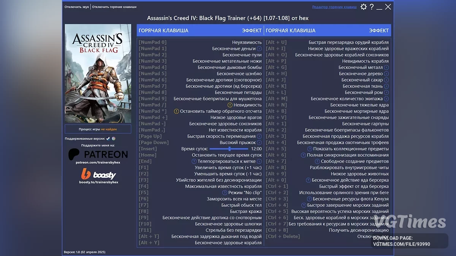Click the Patreon logo
This screenshot has height=256, width=456.
[x=98, y=154]
